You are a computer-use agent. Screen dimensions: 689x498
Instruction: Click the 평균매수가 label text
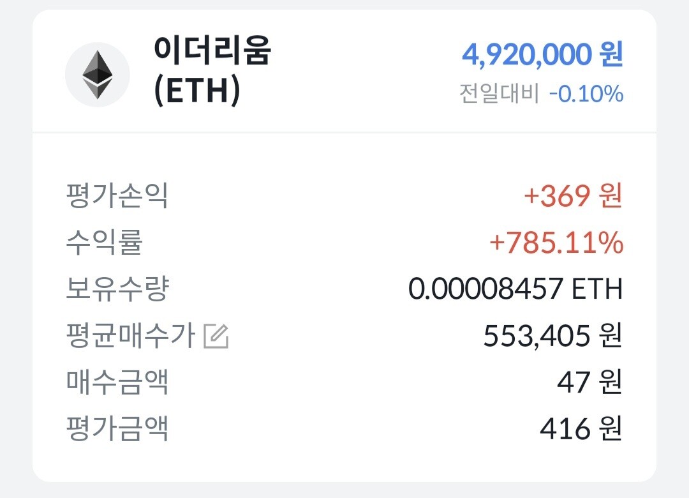[x=130, y=336]
